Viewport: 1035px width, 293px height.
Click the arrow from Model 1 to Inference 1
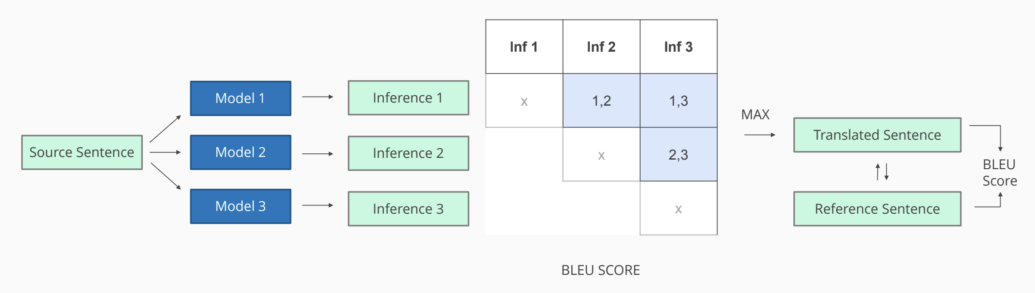pyautogui.click(x=317, y=97)
